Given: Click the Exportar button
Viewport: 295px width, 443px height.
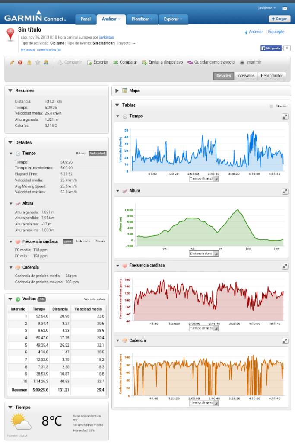Looking at the screenshot, I should tap(98, 62).
